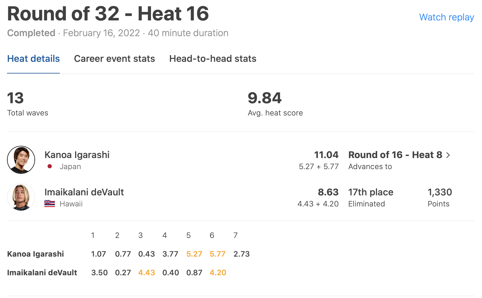Switch to Heat details tab
This screenshot has width=482, height=298.
click(33, 59)
